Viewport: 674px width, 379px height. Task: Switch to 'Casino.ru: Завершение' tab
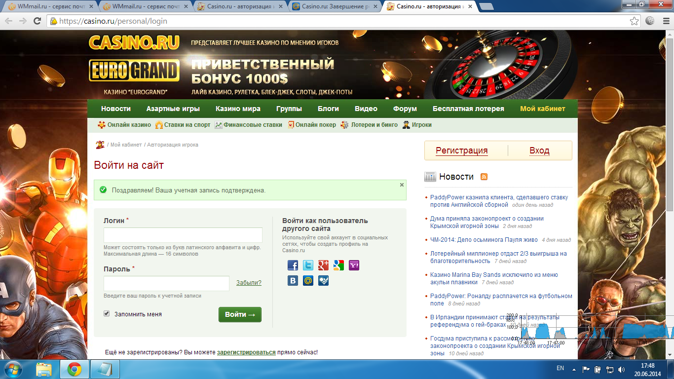point(336,6)
